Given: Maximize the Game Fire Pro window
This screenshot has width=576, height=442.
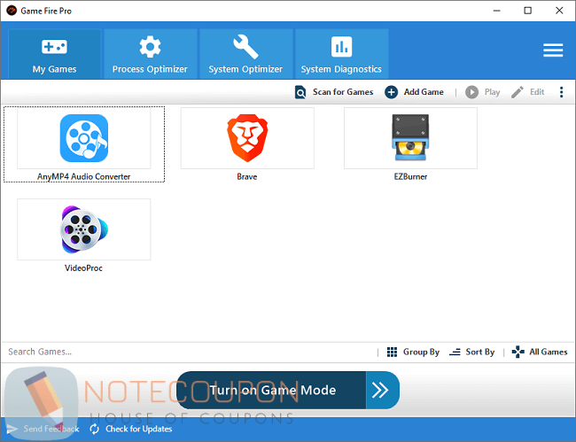Looking at the screenshot, I should [527, 11].
